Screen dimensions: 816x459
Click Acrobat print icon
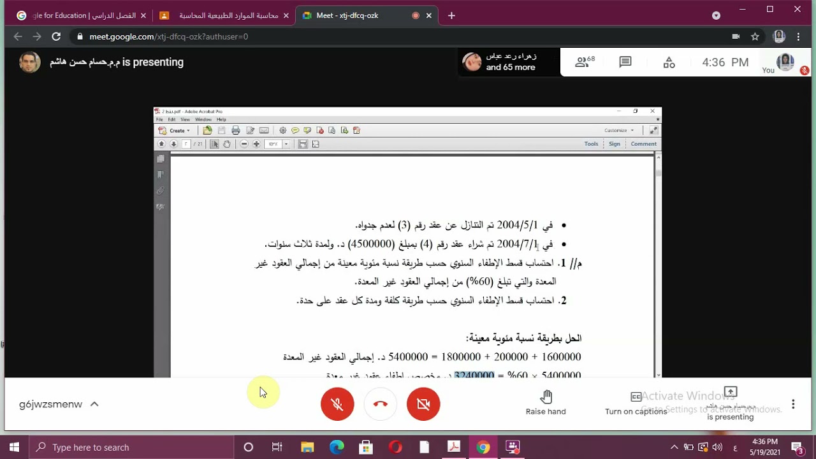pyautogui.click(x=236, y=130)
